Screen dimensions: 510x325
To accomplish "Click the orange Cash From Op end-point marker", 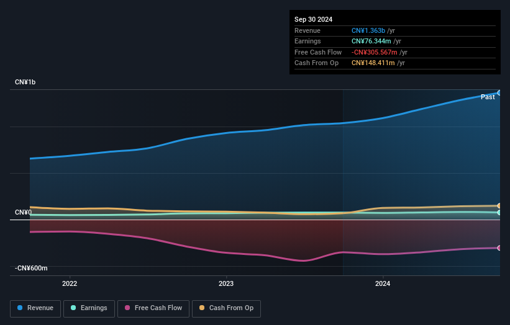I will click(499, 205).
